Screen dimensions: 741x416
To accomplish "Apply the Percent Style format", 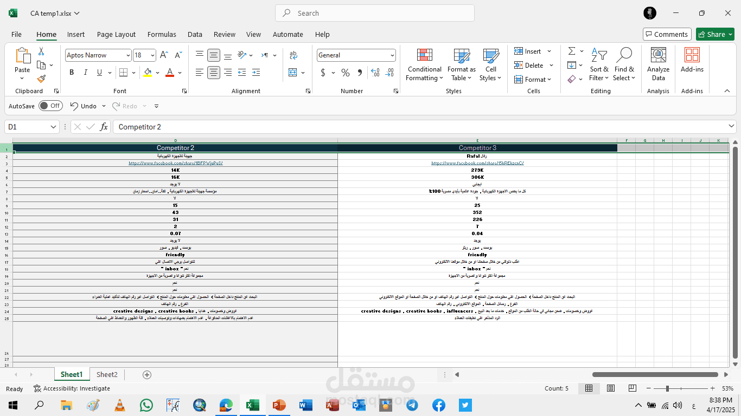I will tap(346, 73).
